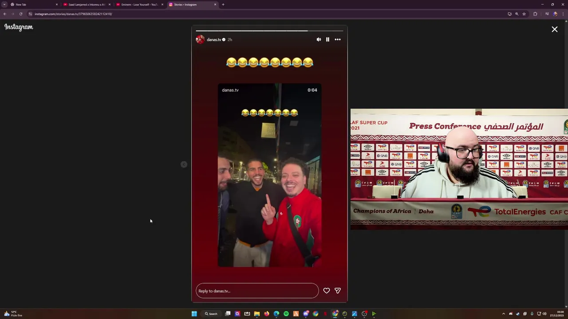
Task: Click the taskbar Search box
Action: click(x=211, y=314)
